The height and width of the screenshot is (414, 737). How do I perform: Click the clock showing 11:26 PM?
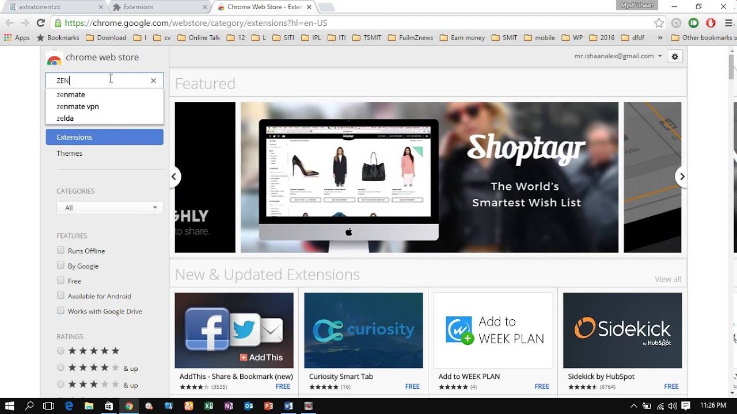(713, 405)
